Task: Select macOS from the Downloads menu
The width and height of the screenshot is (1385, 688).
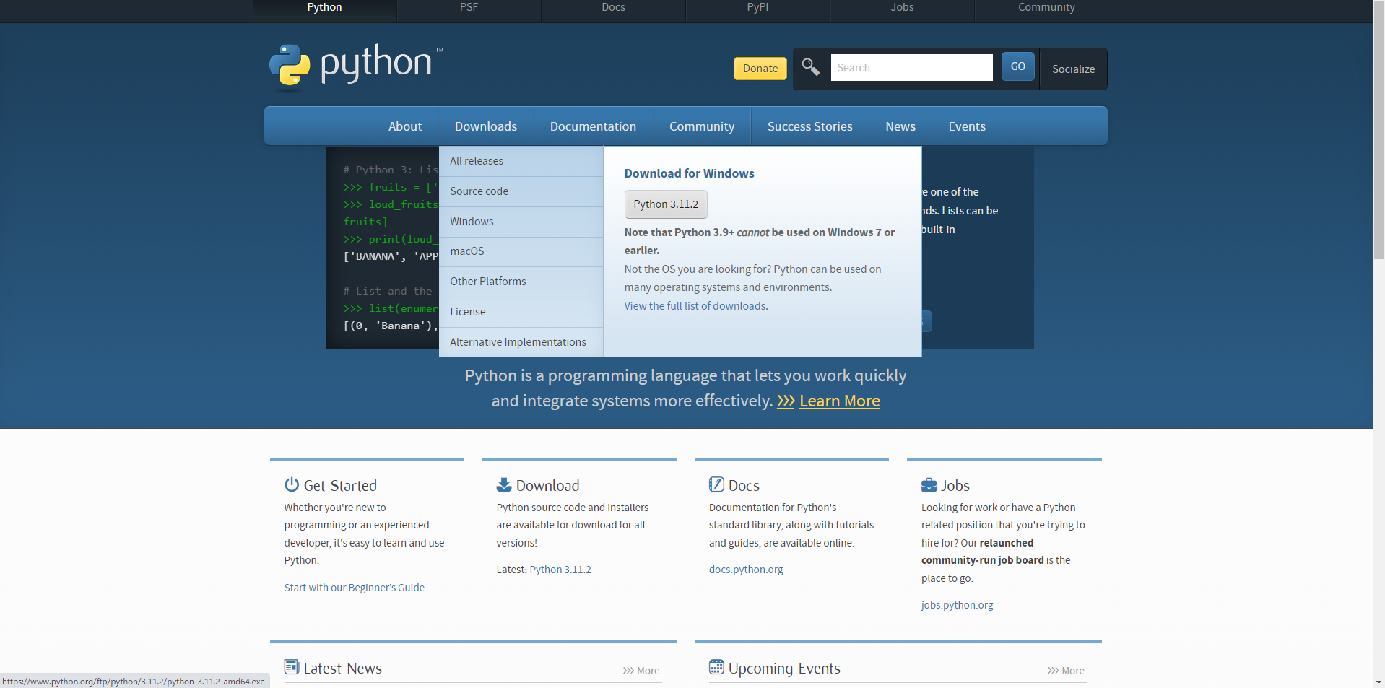Action: pos(467,251)
